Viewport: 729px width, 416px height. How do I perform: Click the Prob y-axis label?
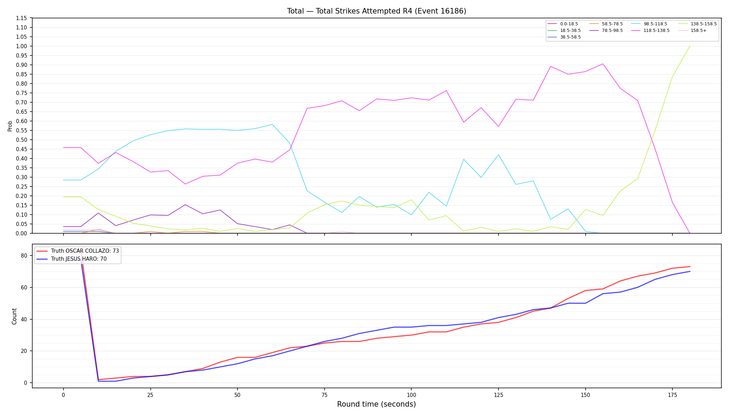click(x=10, y=126)
